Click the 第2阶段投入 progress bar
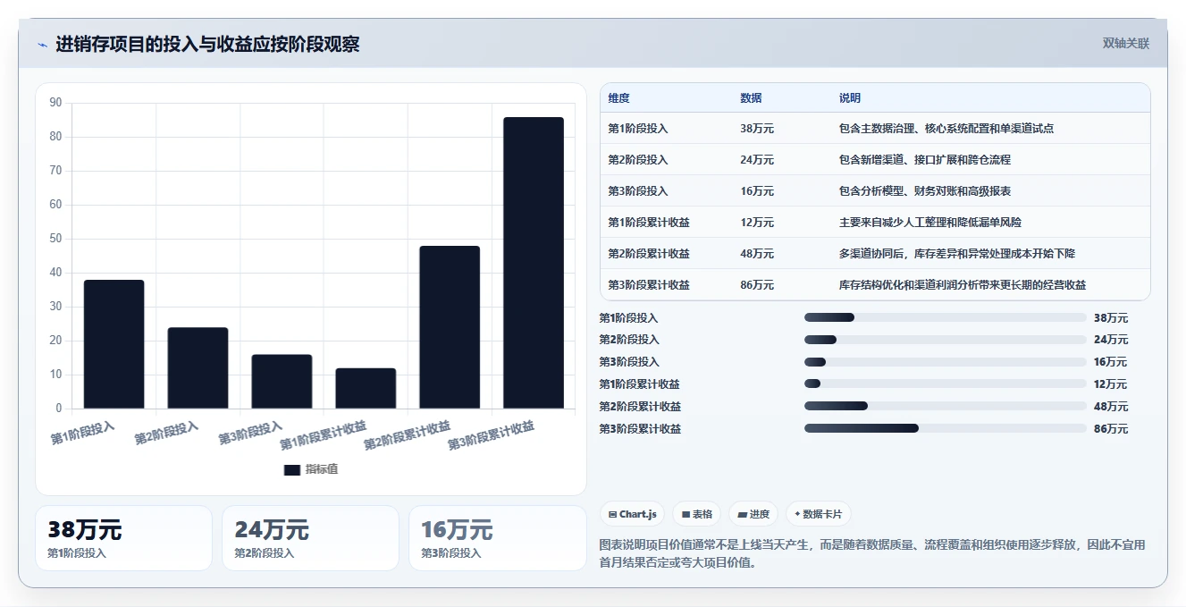1186x607 pixels. (946, 340)
